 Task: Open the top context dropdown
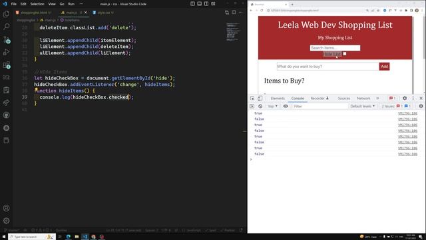pyautogui.click(x=273, y=106)
